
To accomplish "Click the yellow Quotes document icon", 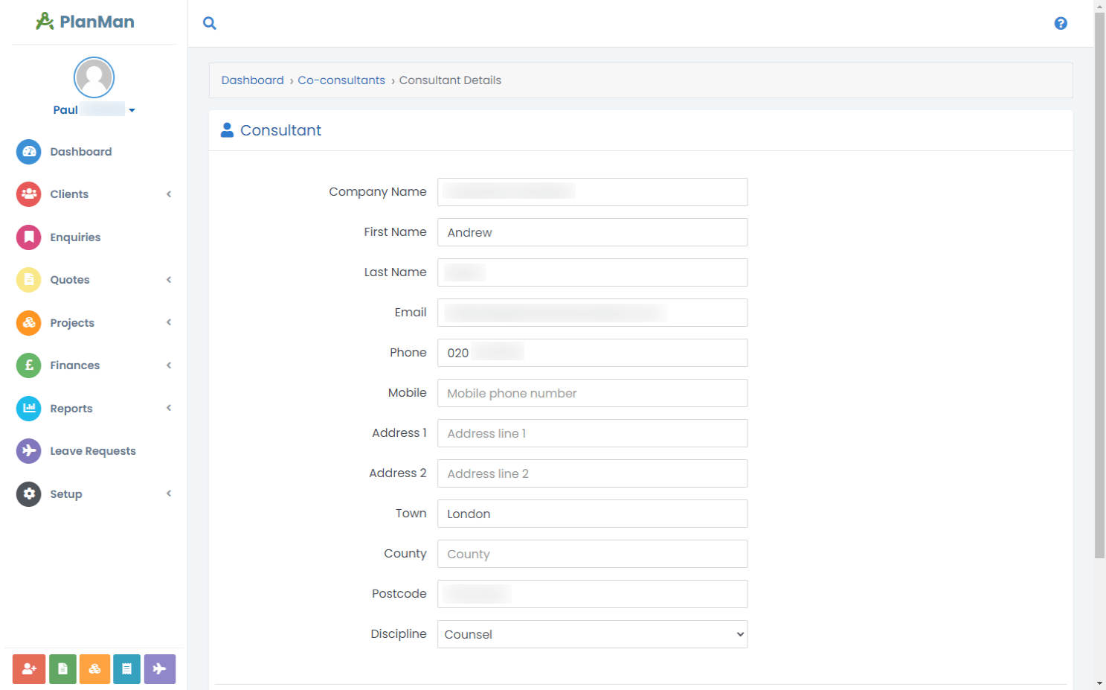I will click(29, 280).
